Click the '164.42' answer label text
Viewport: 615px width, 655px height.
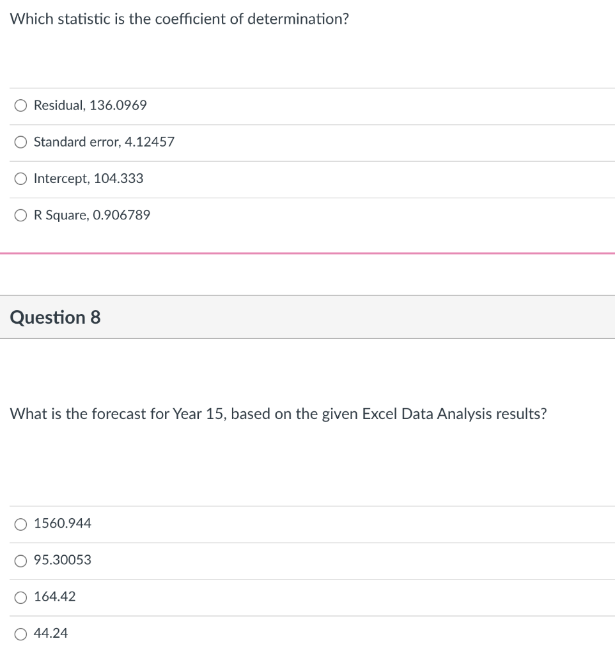pos(55,597)
